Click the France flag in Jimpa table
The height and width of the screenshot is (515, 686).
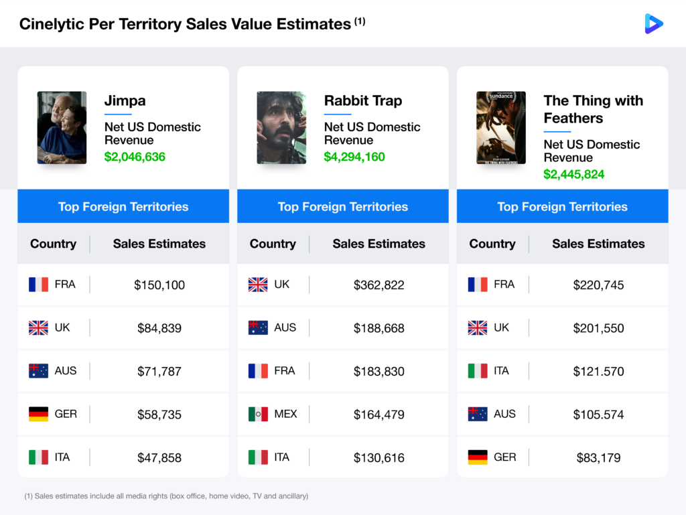click(38, 285)
